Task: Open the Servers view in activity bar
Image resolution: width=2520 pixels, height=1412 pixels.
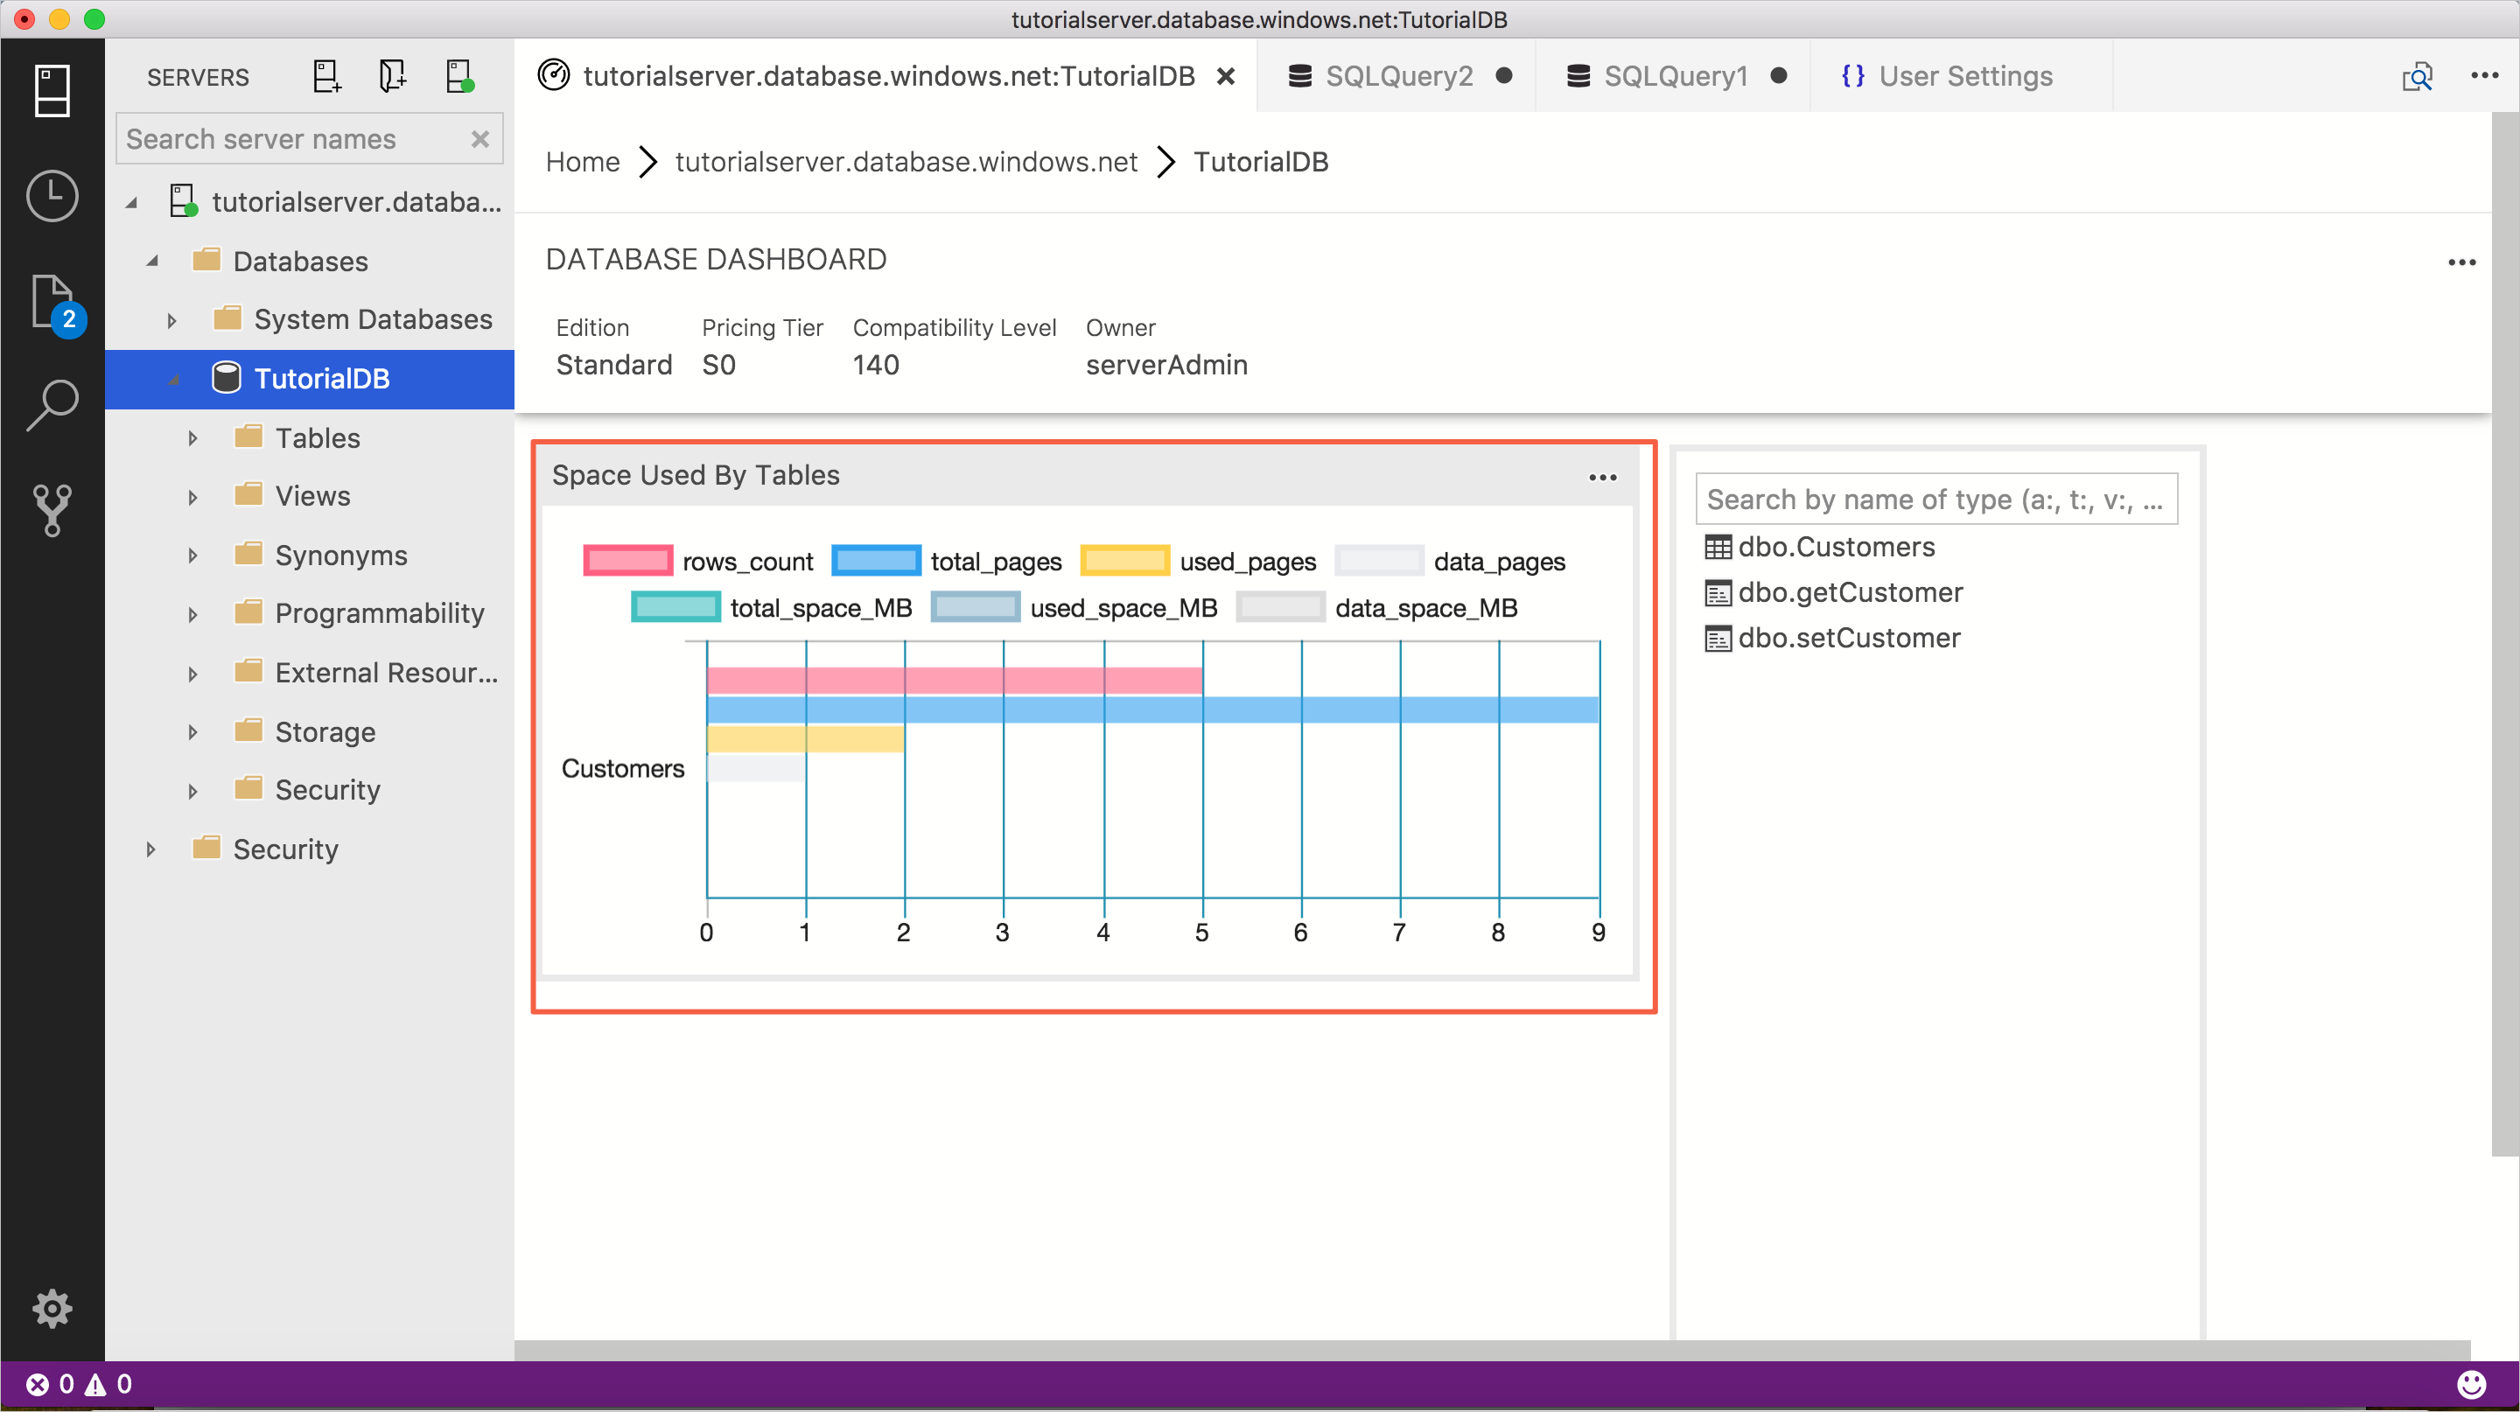Action: click(x=52, y=90)
